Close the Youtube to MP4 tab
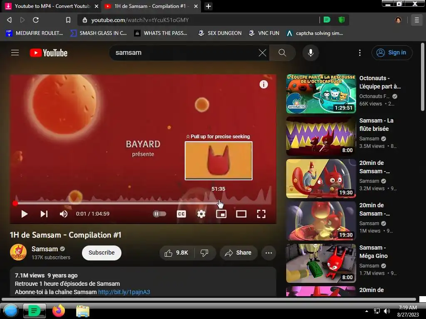Screen dimensions: 426x319 (x=97, y=6)
